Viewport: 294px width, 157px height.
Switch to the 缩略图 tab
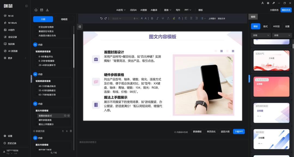[x=64, y=19]
